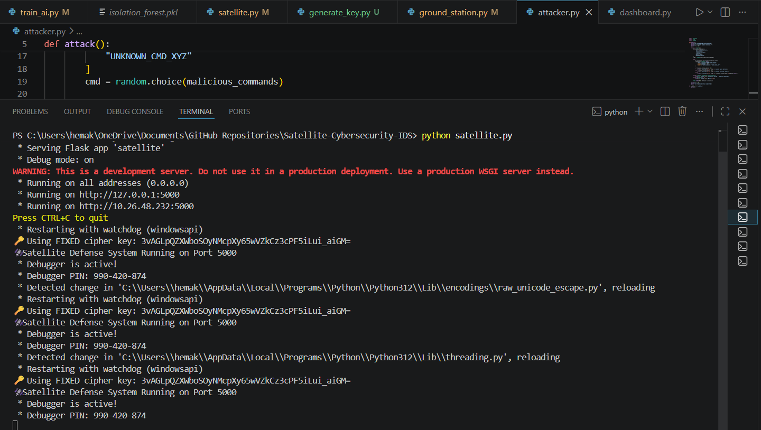Show the PROBLEMS panel tab
761x430 pixels.
coord(30,111)
